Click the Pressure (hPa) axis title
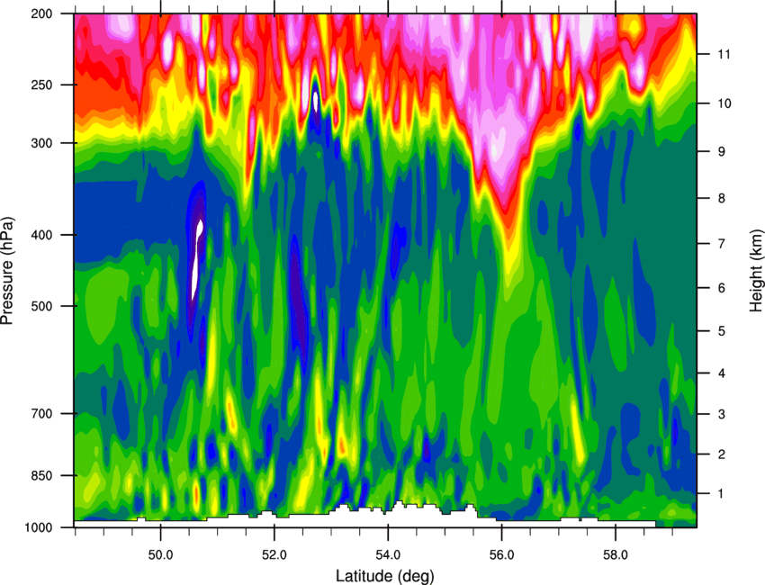Viewport: 765px width, 585px height. point(7,270)
